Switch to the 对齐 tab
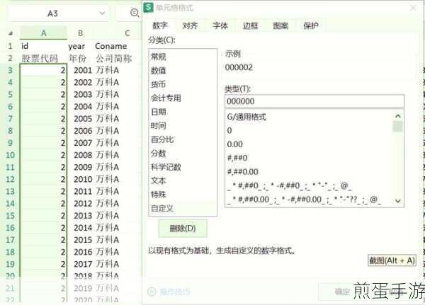Image resolution: width=425 pixels, height=305 pixels. coord(190,25)
